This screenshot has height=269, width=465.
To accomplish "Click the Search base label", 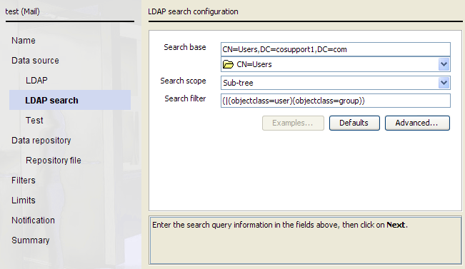I will click(185, 47).
